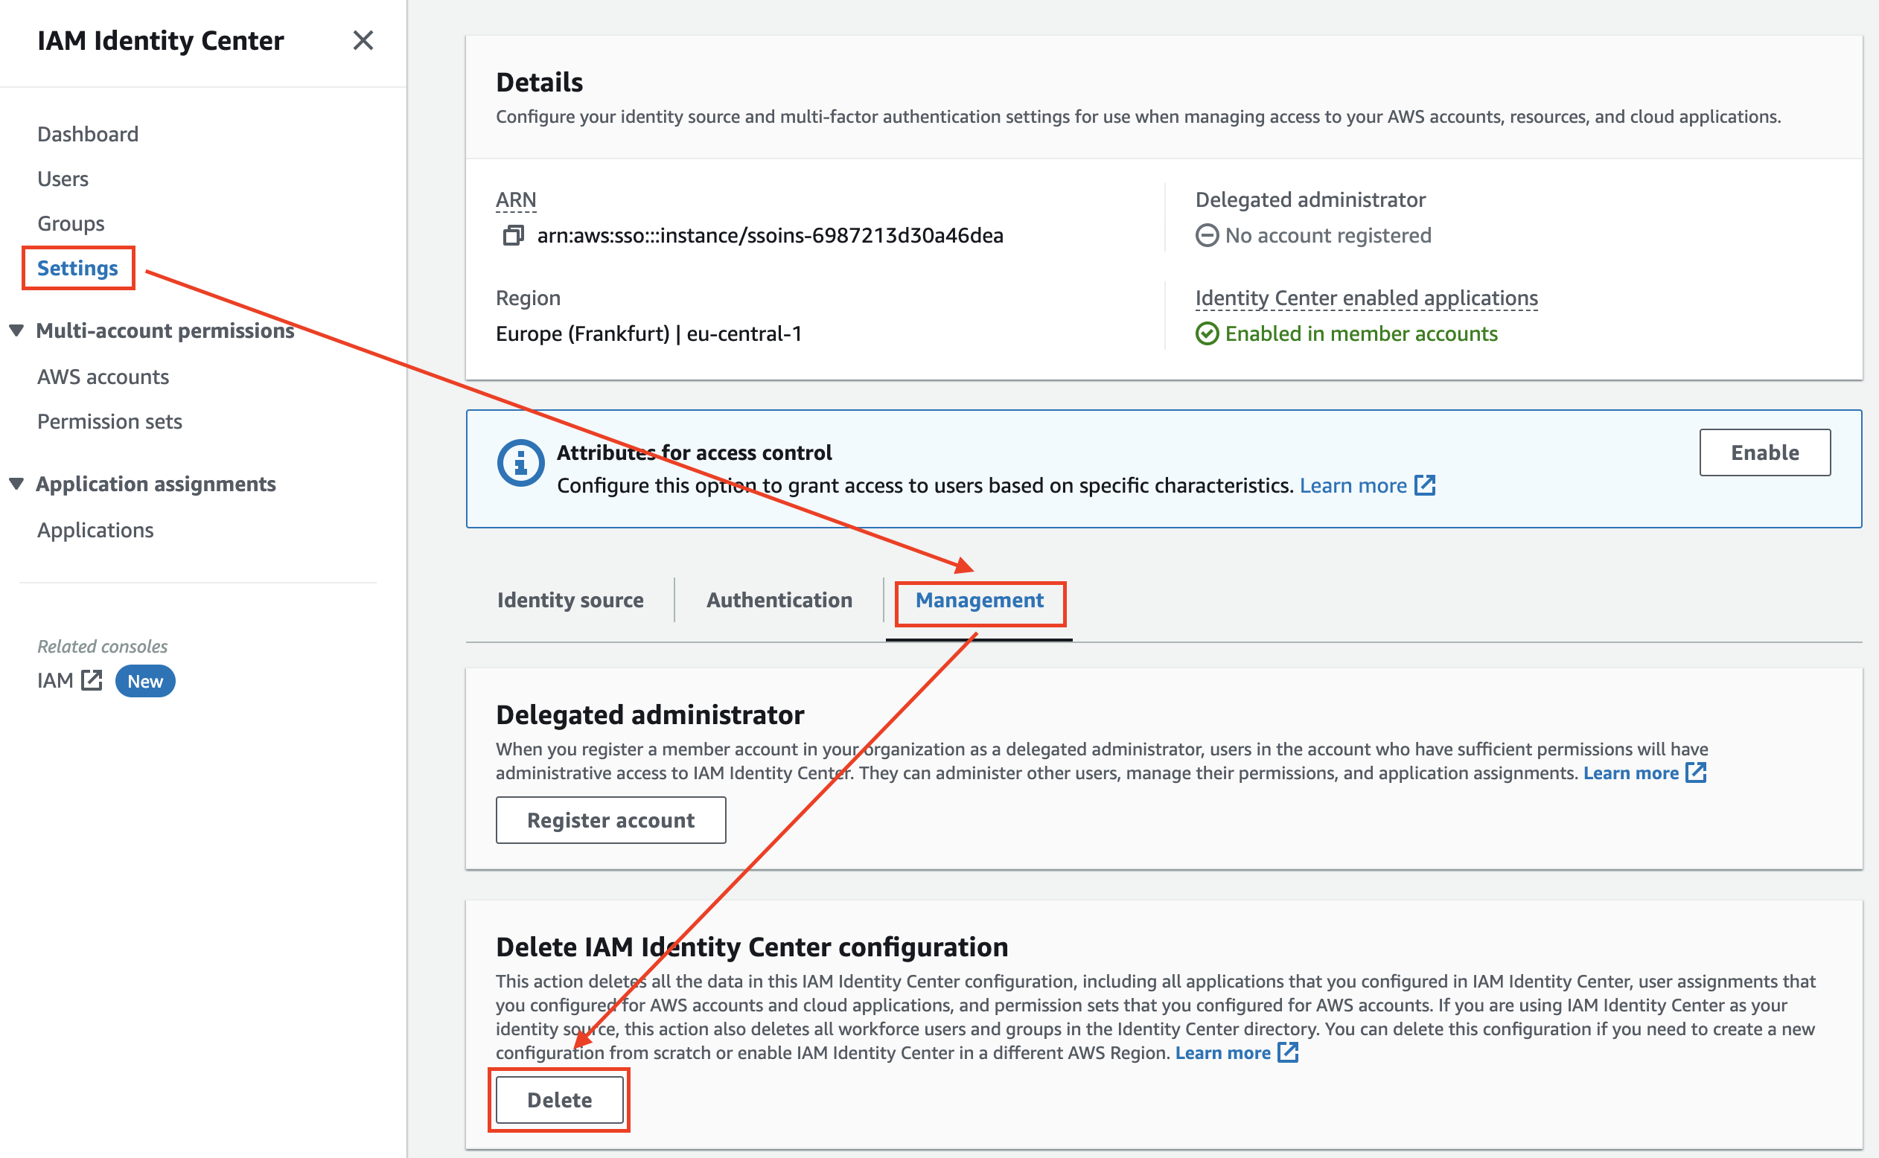Select the Management tab
Image resolution: width=1879 pixels, height=1158 pixels.
tap(979, 600)
